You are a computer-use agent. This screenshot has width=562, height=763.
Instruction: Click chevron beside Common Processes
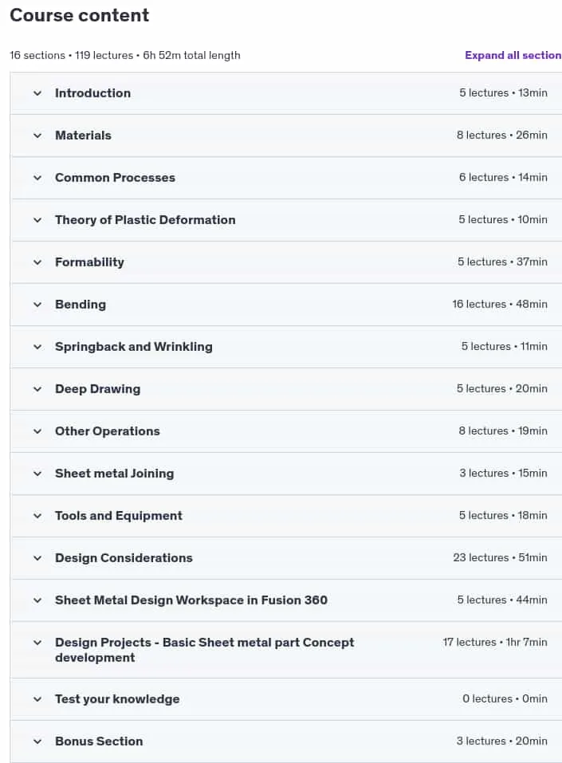click(x=37, y=178)
